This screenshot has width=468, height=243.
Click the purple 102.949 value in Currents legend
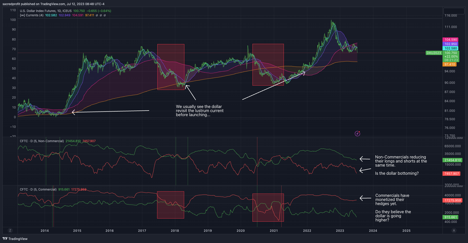(65, 15)
